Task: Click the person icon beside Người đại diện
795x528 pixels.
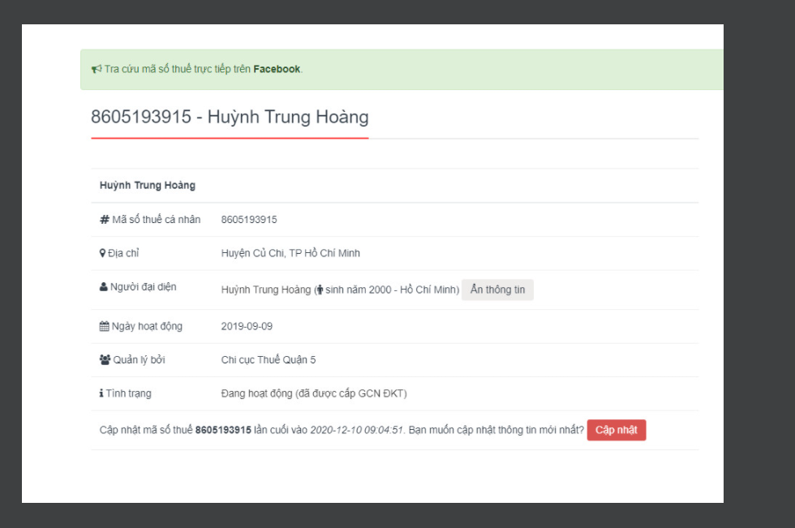Action: [103, 287]
